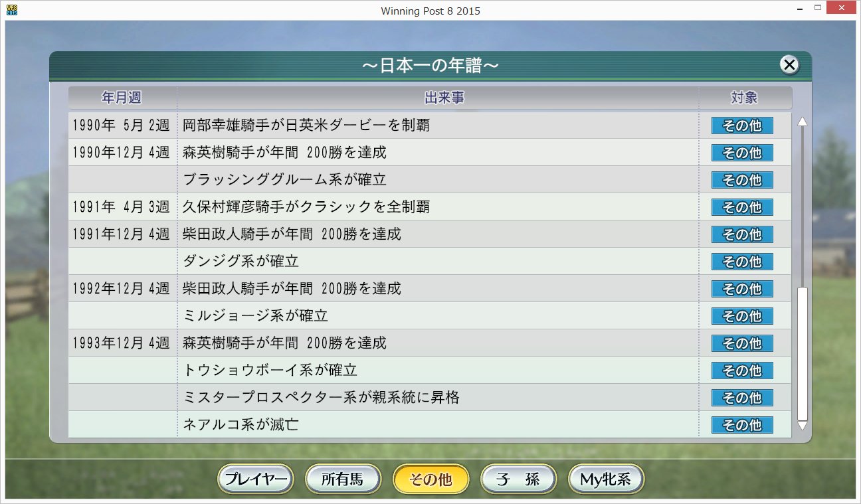
Task: Open トウショウボーイ系が確立 details
Action: (742, 371)
